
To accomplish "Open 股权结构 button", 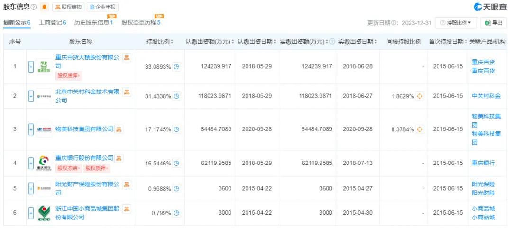I will 68,7.
